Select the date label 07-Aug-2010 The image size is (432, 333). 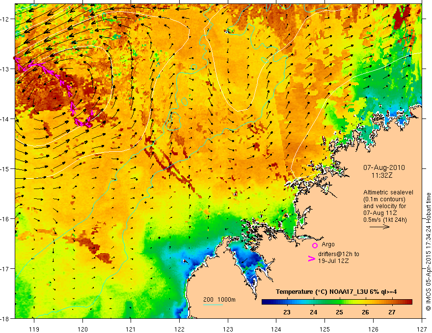384,167
